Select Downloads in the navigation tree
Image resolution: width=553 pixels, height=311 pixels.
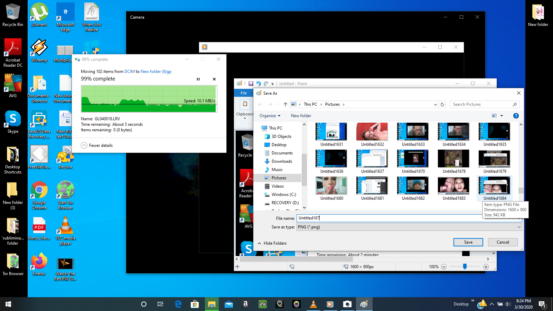[282, 161]
